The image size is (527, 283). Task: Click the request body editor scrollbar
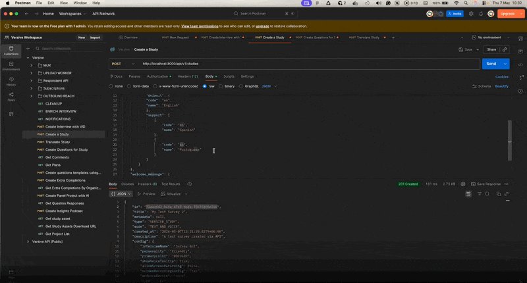pos(509,140)
